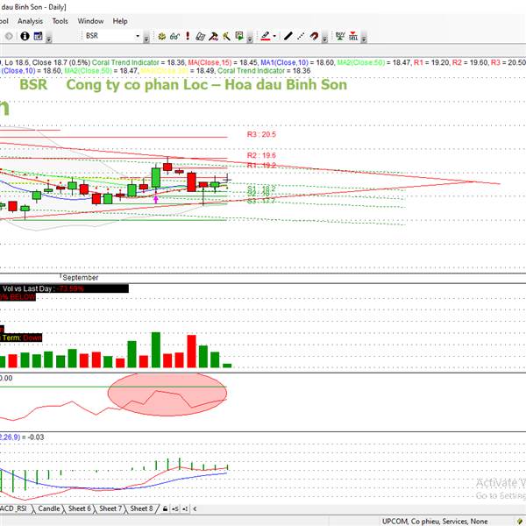Click the yellow hammer Optimize icon

point(226,36)
